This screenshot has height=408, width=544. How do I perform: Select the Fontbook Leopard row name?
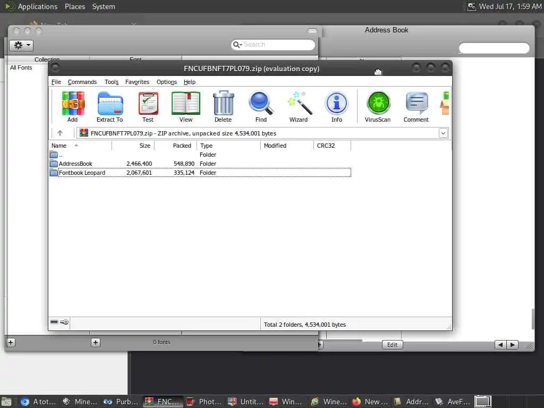[82, 173]
